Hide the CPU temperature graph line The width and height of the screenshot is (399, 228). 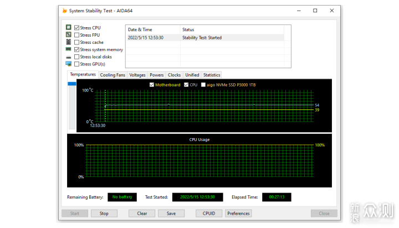click(x=186, y=85)
